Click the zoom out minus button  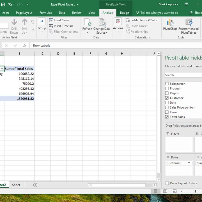pyautogui.click(x=182, y=191)
